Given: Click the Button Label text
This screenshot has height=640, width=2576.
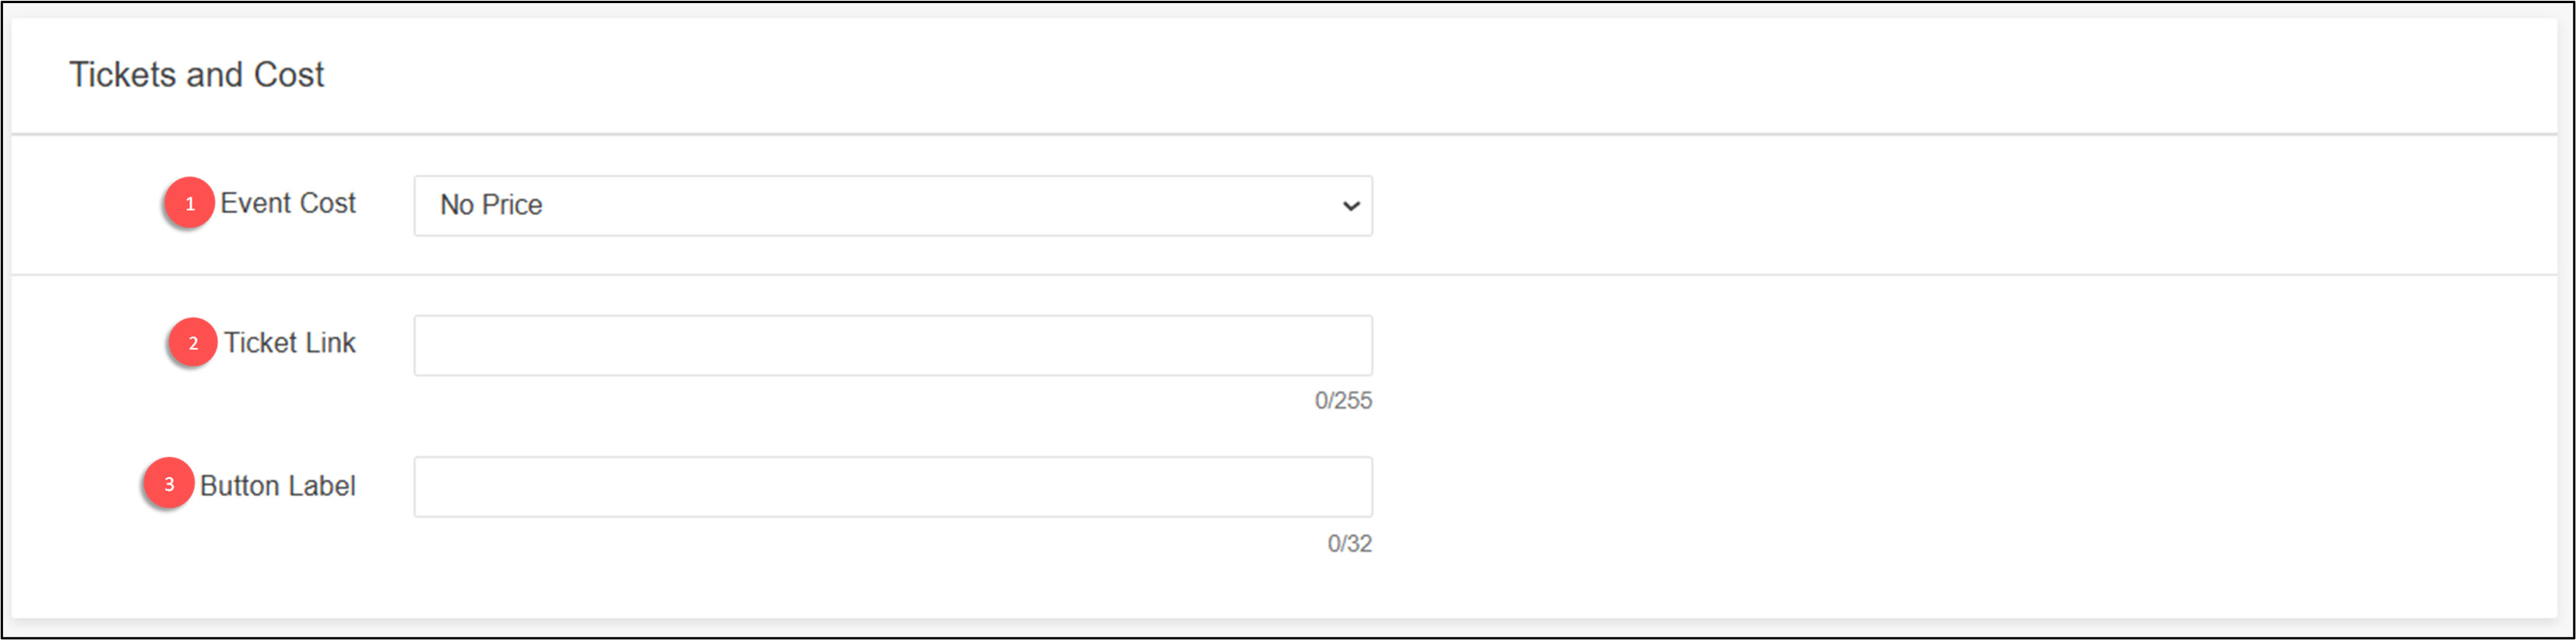Looking at the screenshot, I should [x=280, y=485].
